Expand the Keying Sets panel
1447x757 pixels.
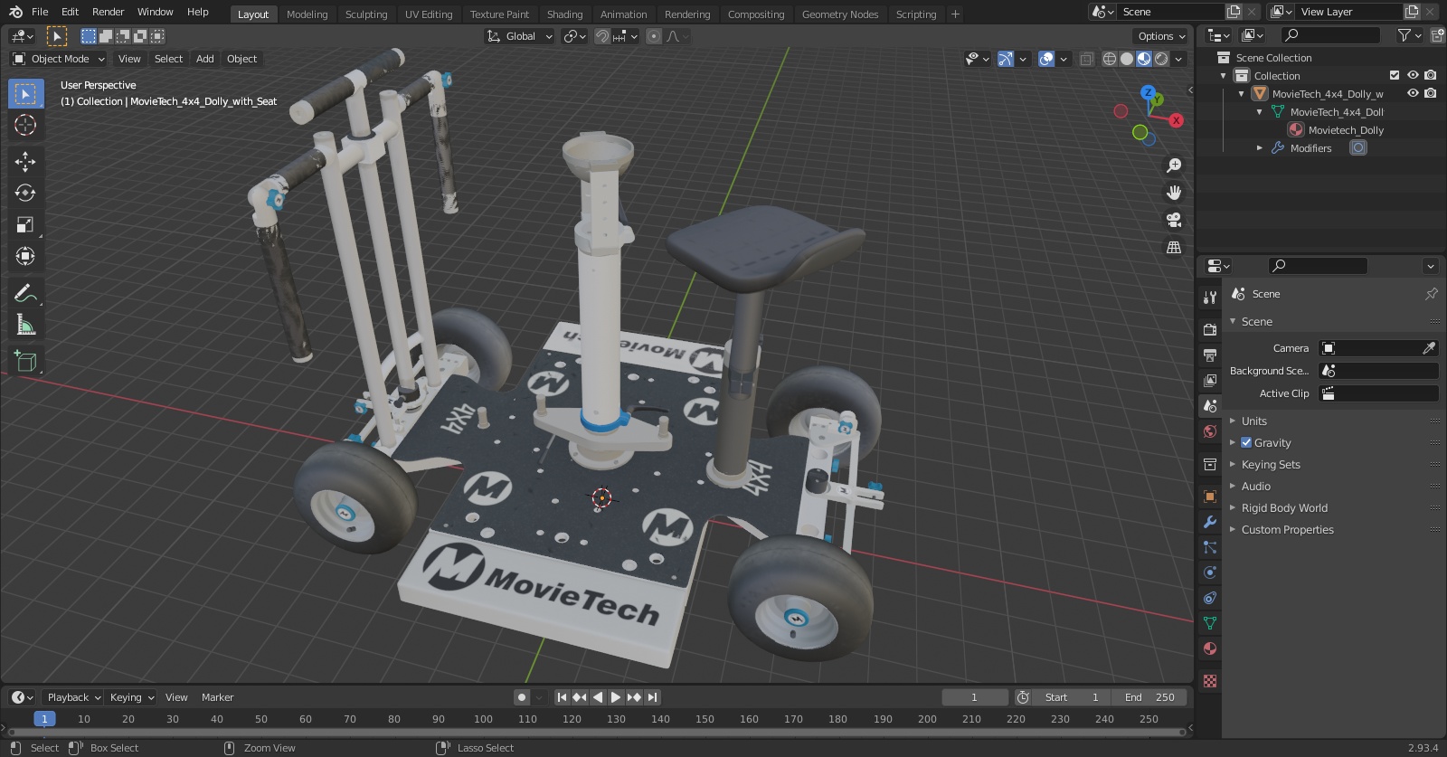[x=1271, y=464]
